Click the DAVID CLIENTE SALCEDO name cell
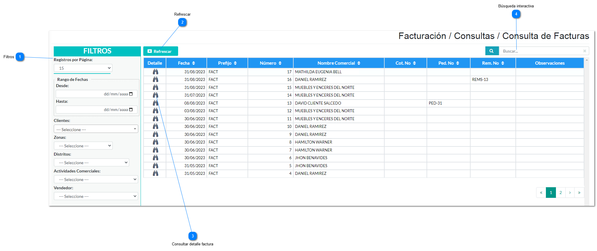Screen dimensions: 597x251 [x=339, y=103]
